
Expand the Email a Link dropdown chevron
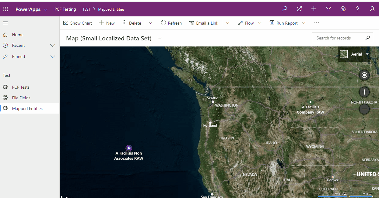pos(228,23)
